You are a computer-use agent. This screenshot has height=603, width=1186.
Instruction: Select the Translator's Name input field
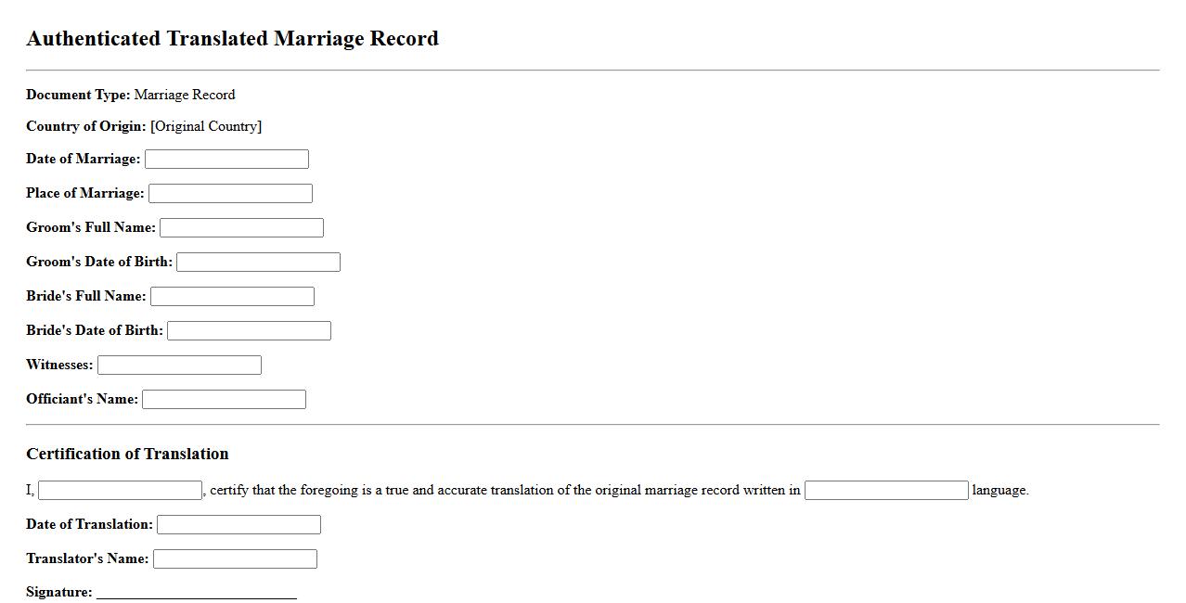click(x=235, y=559)
